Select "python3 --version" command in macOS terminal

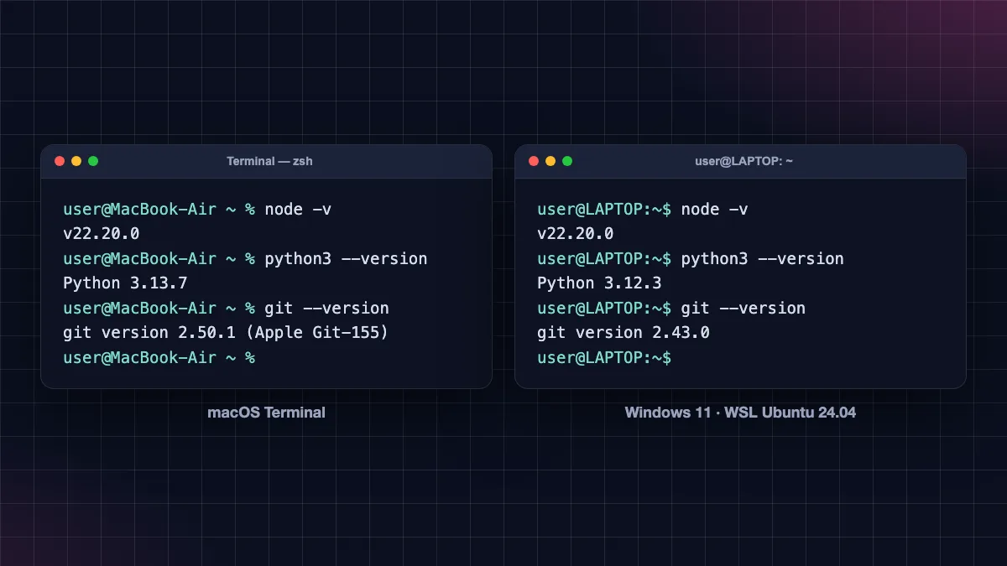[346, 259]
